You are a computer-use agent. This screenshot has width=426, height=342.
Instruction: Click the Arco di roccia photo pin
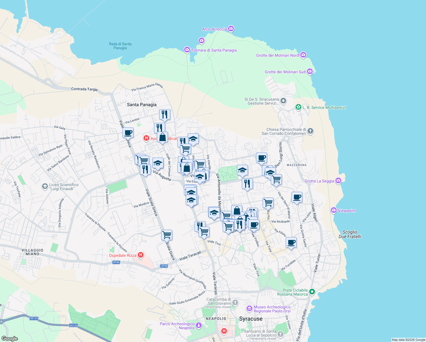231,28
